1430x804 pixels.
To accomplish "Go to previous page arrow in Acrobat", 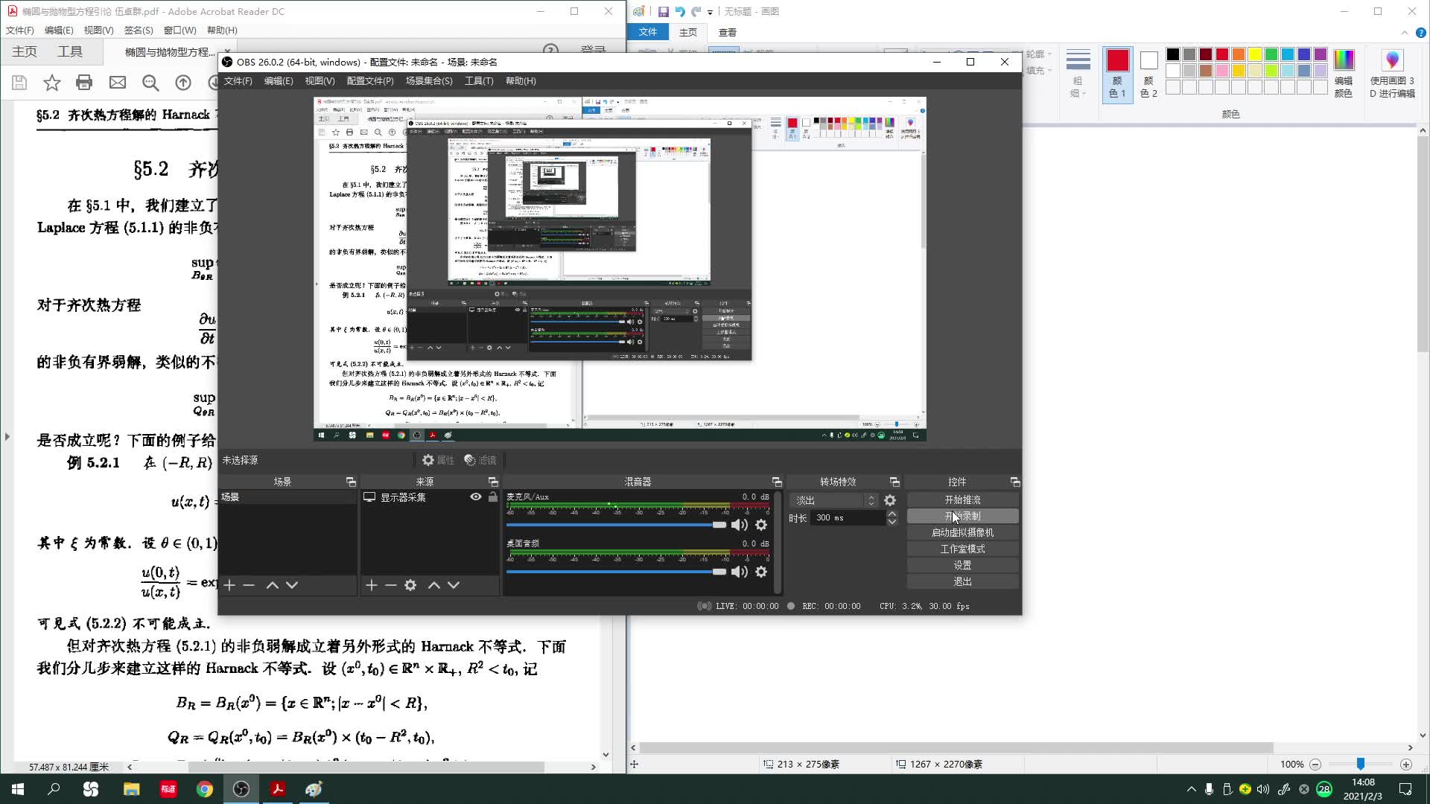I will point(183,83).
